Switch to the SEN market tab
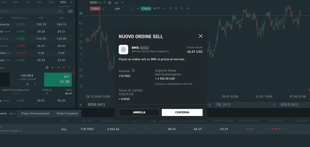310x147 pixels. click(16, 2)
